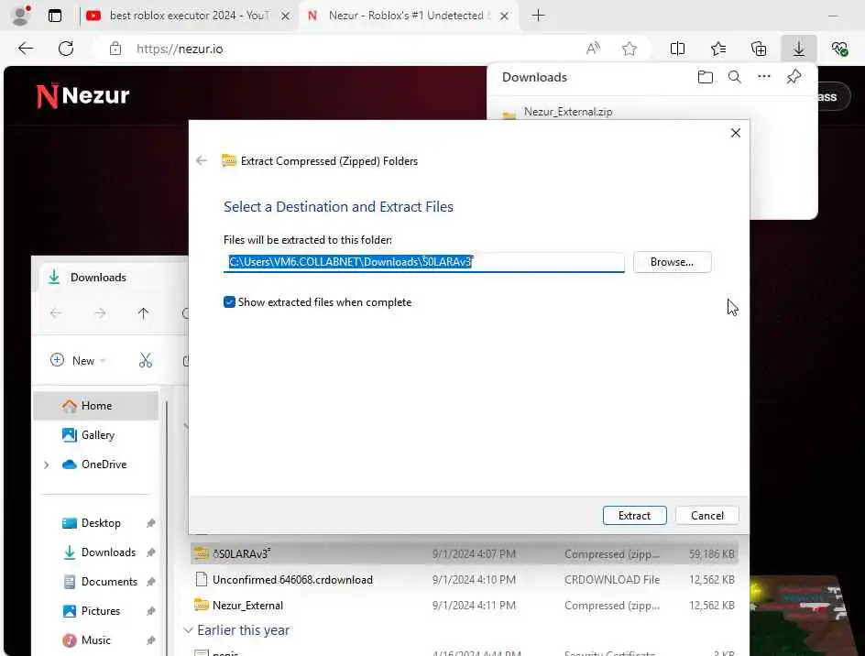This screenshot has height=656, width=865.
Task: Close the Nezur browser tab
Action: point(504,16)
